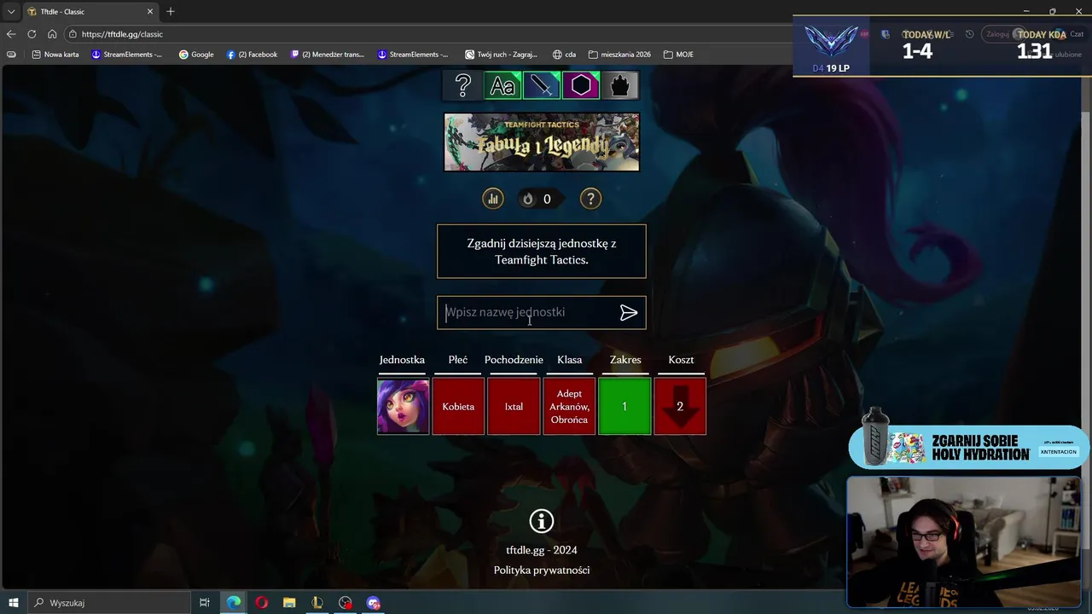Reload the current page
Screen dimensions: 1092x614
coord(32,34)
